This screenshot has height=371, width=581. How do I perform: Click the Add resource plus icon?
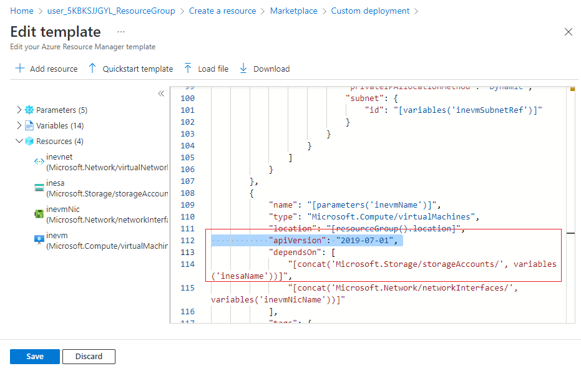[20, 69]
